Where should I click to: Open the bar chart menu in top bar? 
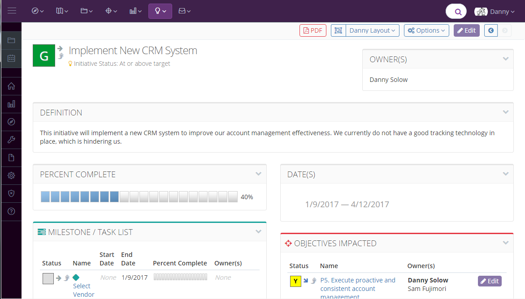[135, 11]
